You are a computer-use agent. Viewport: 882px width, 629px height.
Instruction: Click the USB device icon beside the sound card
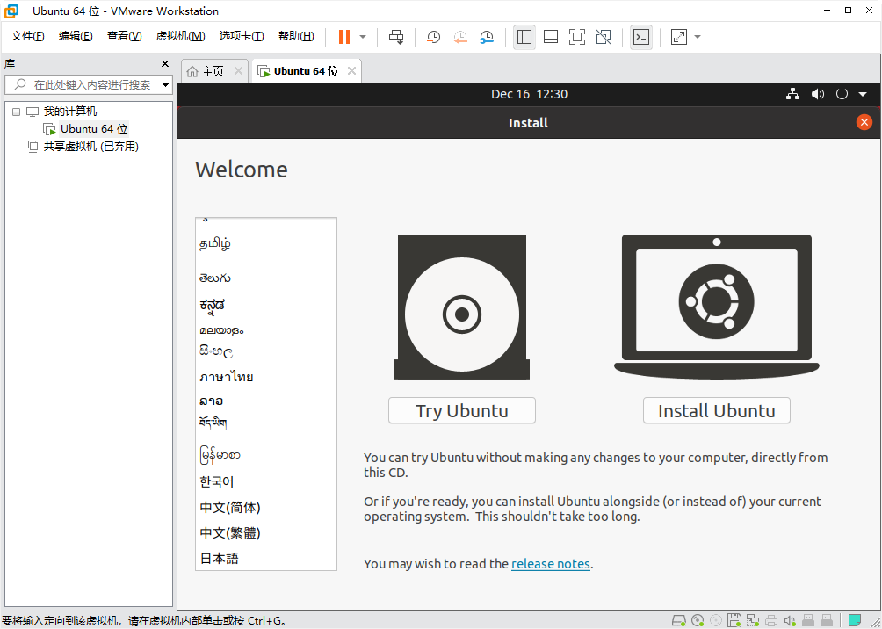(x=808, y=620)
